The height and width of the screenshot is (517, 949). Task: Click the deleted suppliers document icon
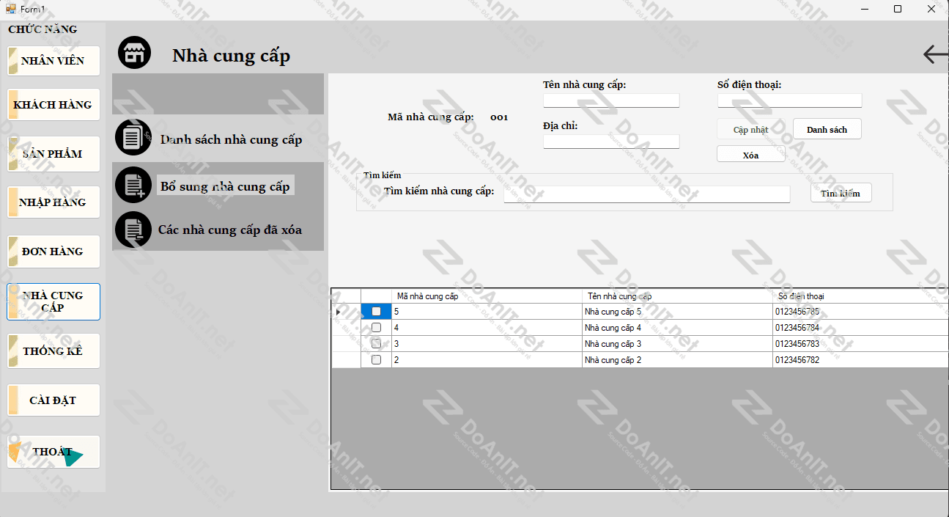pos(133,230)
